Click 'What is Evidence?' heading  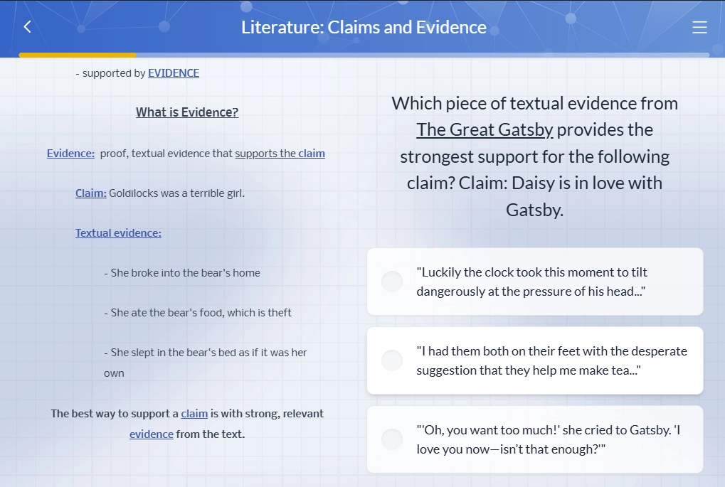(187, 112)
